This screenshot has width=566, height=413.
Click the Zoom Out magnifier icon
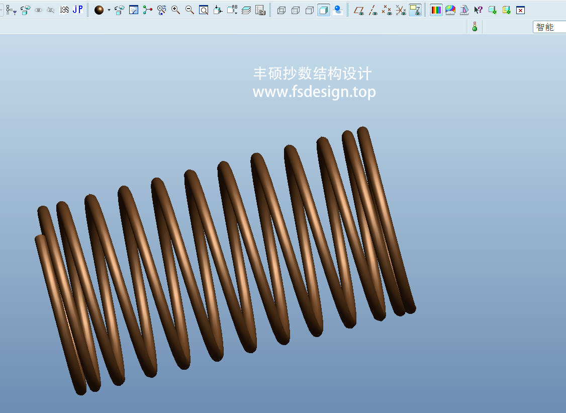coord(190,10)
